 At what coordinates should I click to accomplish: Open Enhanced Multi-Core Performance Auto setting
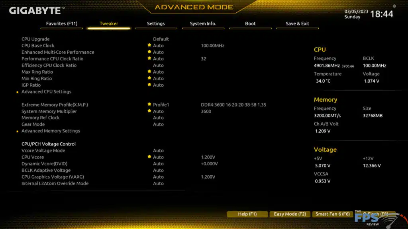pyautogui.click(x=158, y=52)
